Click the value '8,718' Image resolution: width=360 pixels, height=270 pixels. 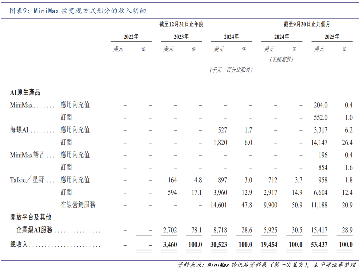(220, 230)
